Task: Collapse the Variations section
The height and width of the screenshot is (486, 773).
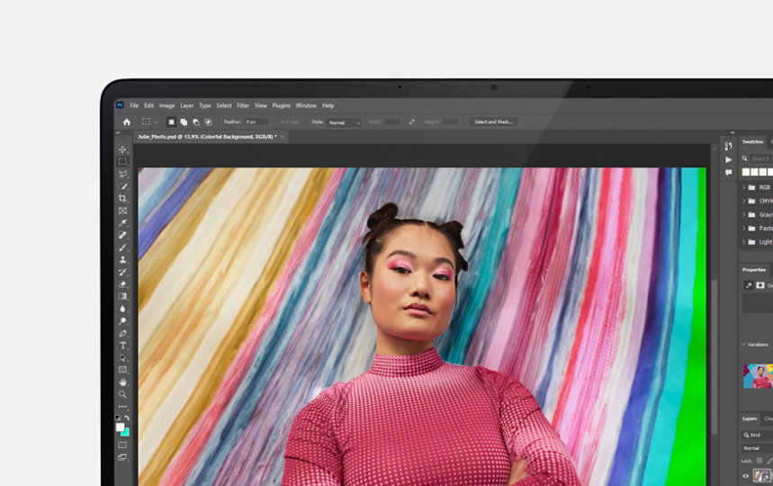Action: click(743, 344)
